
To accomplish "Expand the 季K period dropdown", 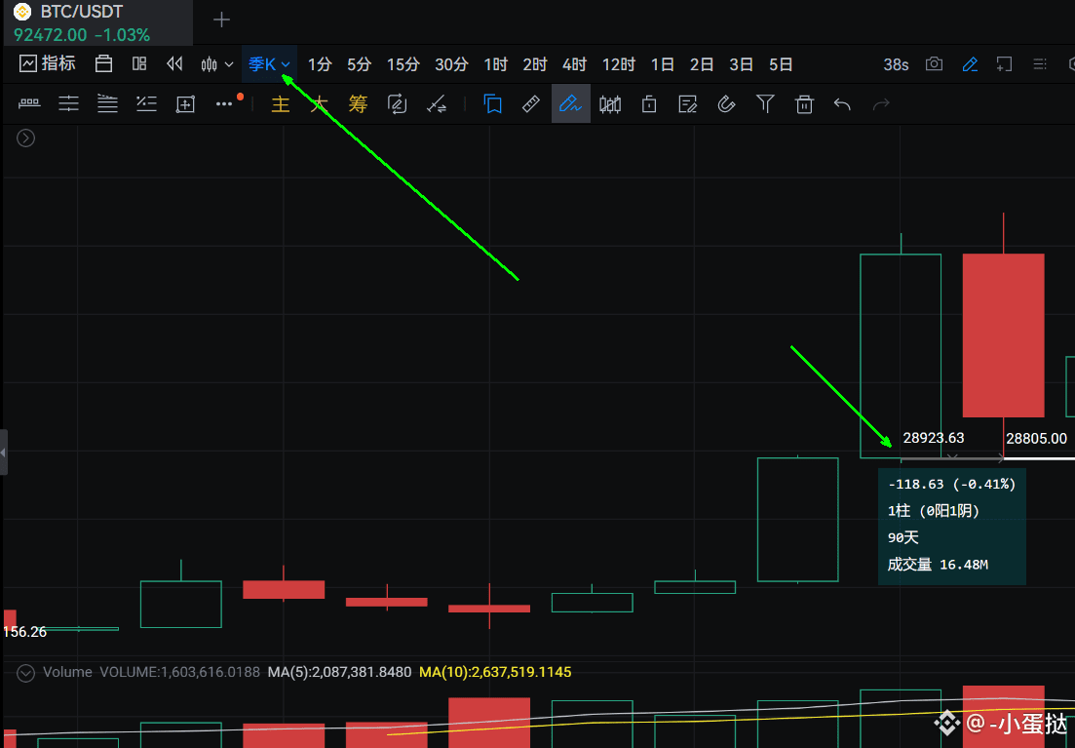I will [269, 64].
